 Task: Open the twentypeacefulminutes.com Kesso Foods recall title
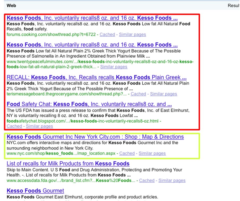click(92, 45)
